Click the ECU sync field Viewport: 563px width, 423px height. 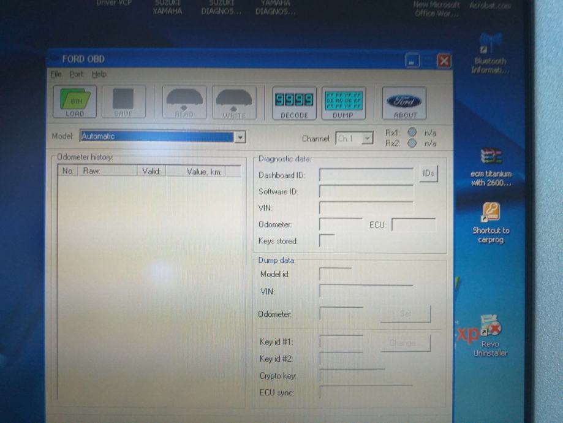[x=366, y=392]
